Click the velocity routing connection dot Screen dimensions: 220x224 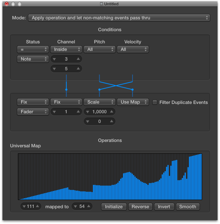point(133,90)
